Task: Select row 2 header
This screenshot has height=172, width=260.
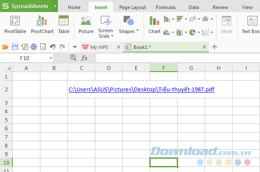Action: pos(6,90)
